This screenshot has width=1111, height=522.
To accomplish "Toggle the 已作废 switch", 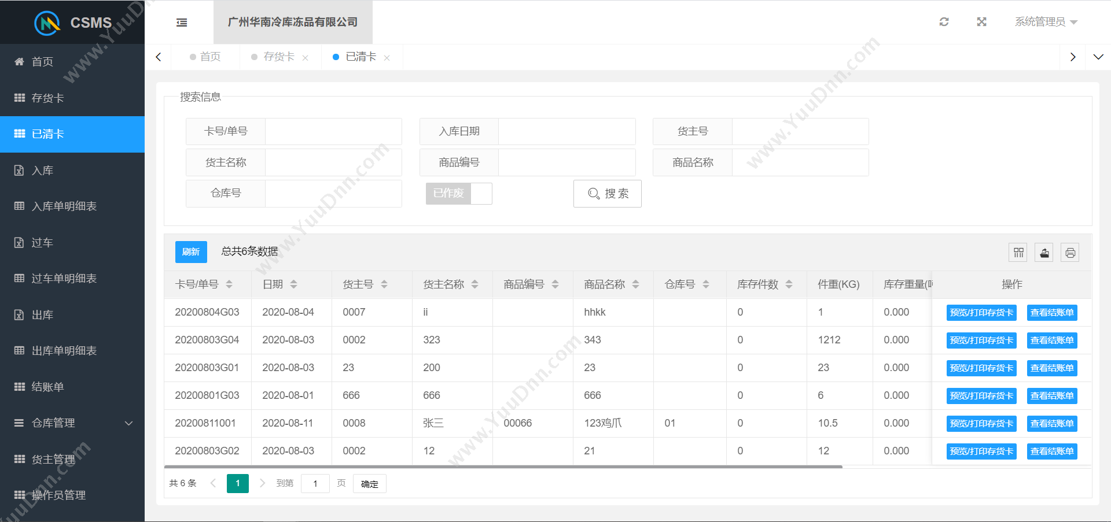I will 459,193.
